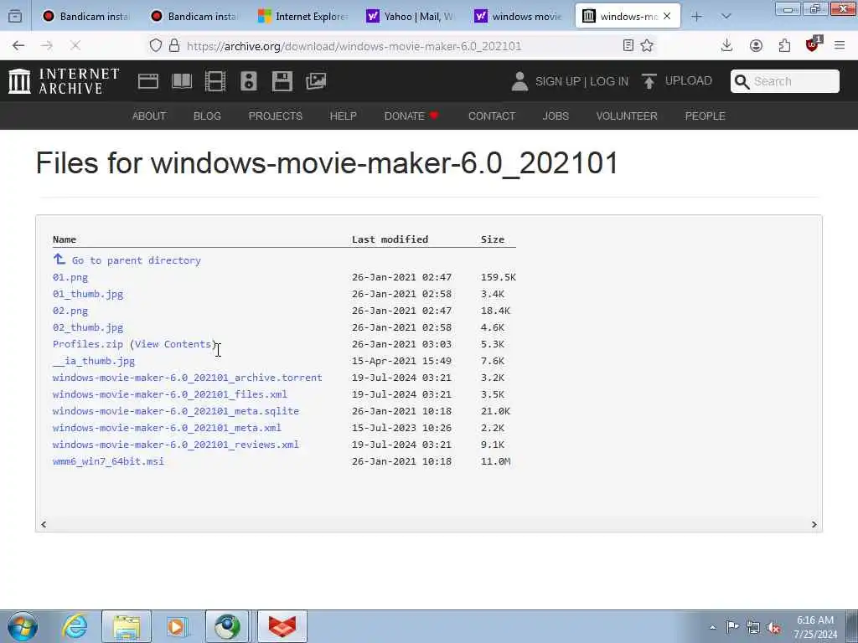Open the Audio speaker icon
The image size is (858, 643).
(248, 81)
